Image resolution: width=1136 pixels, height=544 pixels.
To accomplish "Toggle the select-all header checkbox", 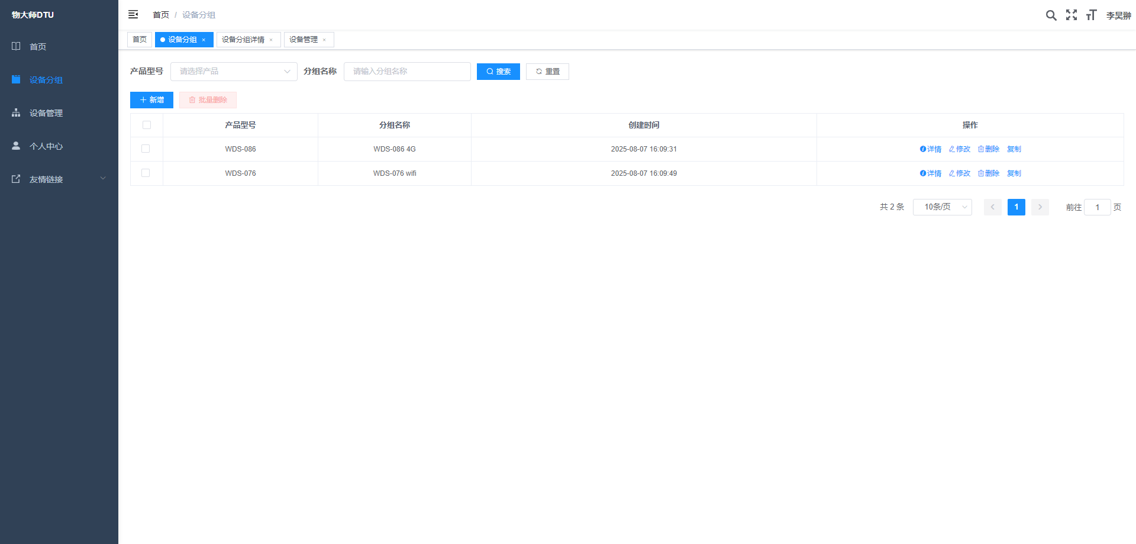I will (147, 125).
